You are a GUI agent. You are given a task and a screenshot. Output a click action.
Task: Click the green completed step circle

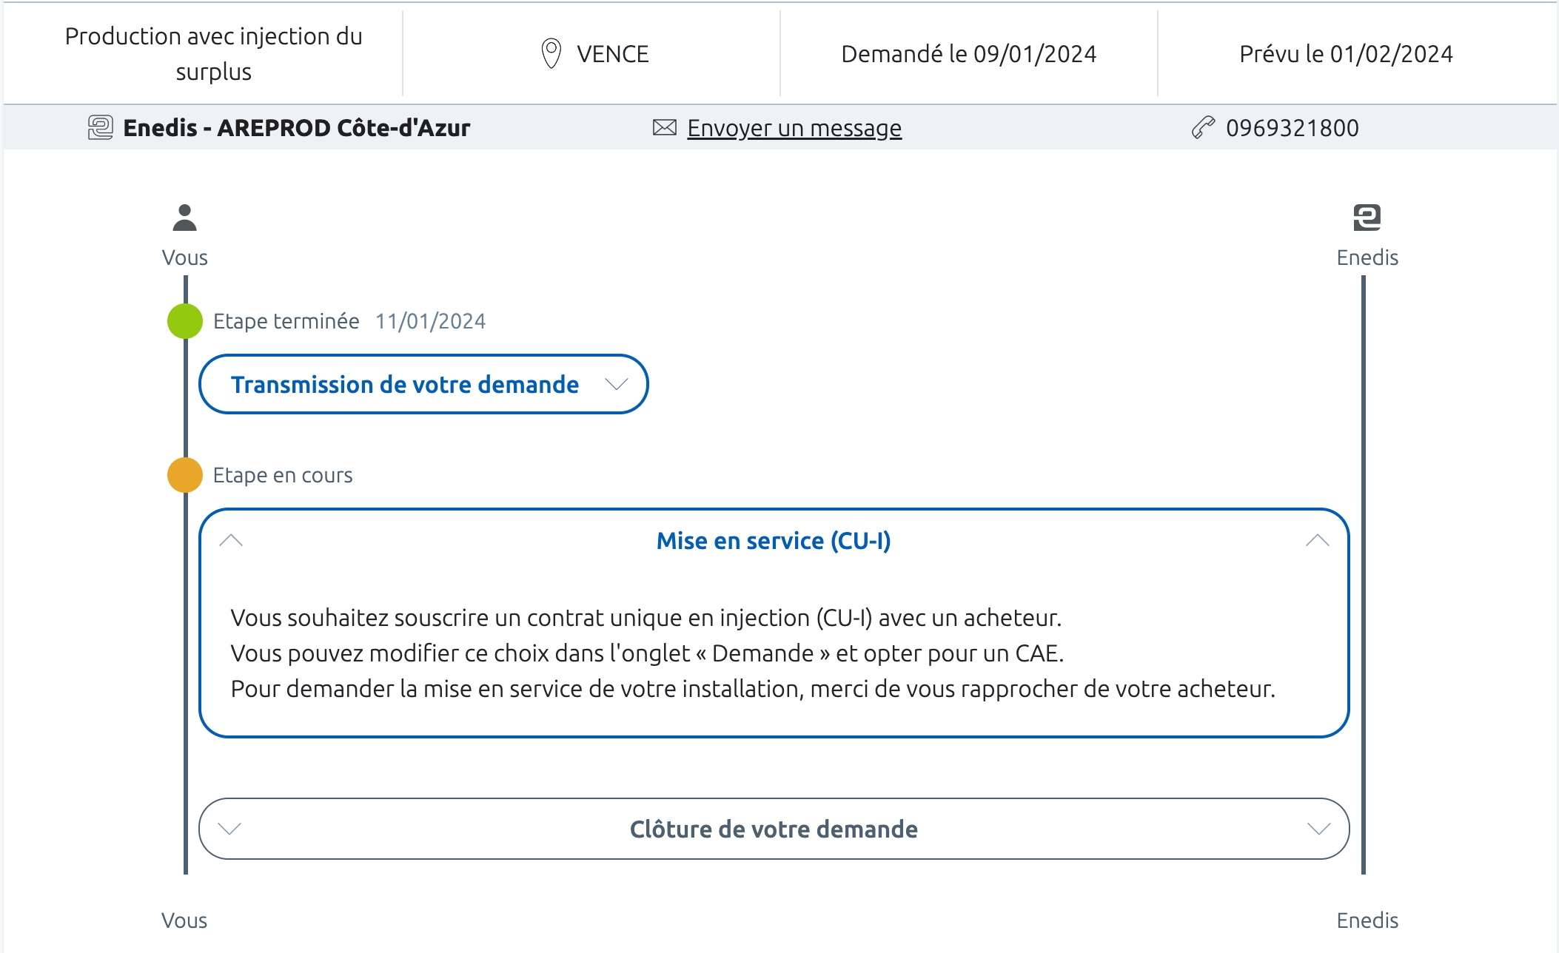[185, 321]
